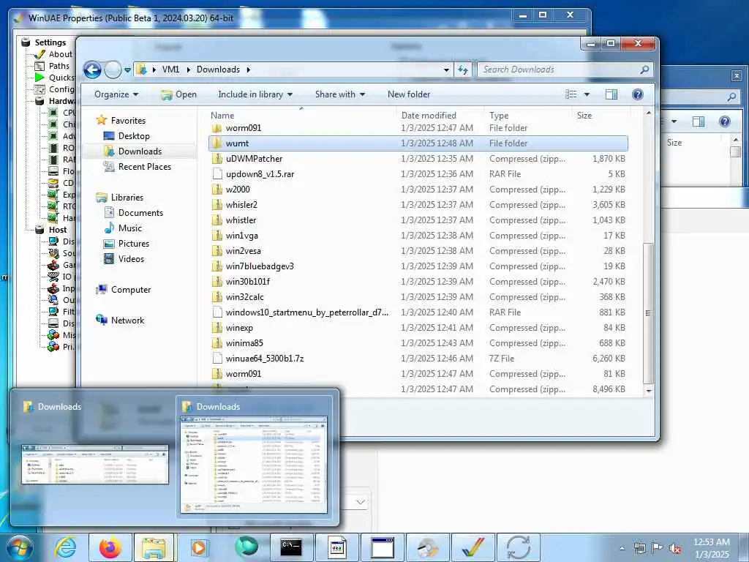Open the recent locations dropdown arrow

[127, 70]
